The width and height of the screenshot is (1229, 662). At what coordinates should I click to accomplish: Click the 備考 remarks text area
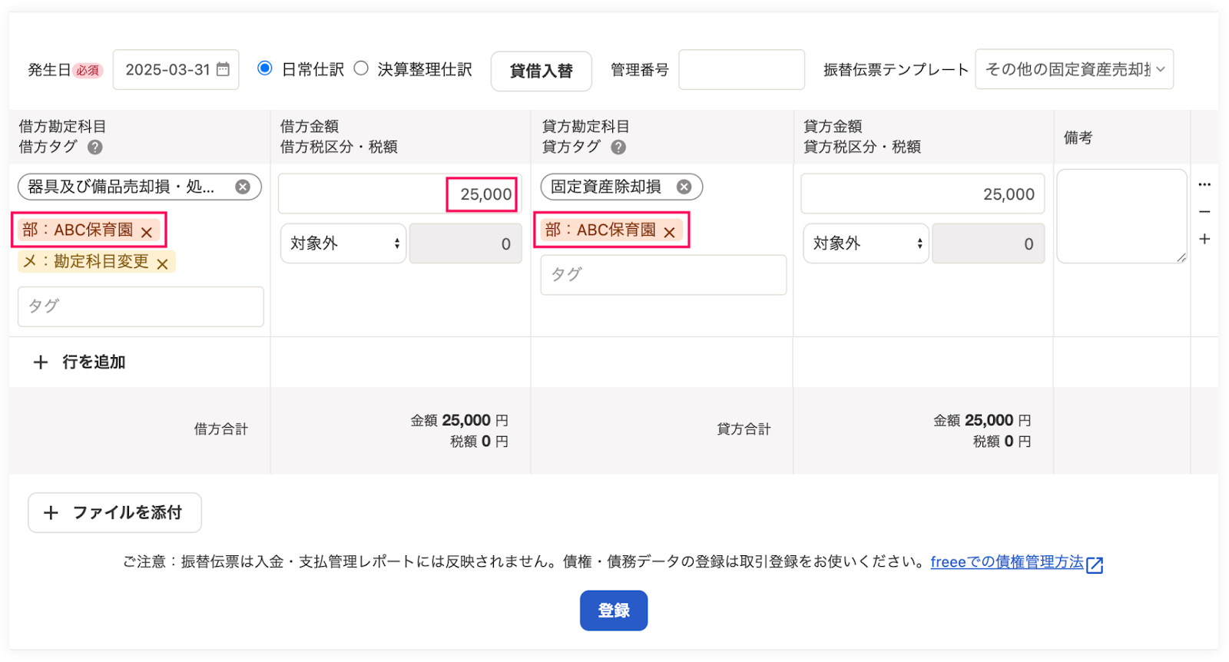pyautogui.click(x=1121, y=216)
